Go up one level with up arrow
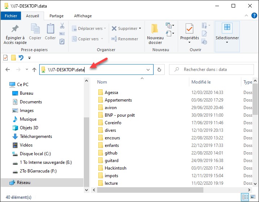Screen dimensions: 259x202 tap(34, 69)
